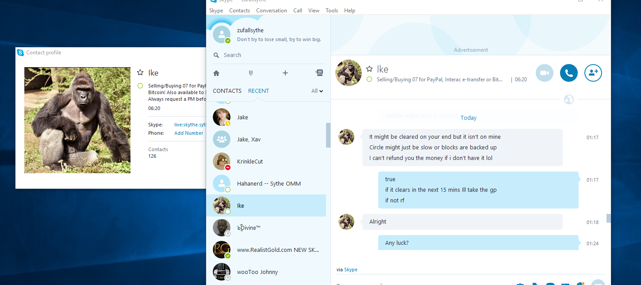The image size is (641, 285).
Task: Switch to the CONTACTS tab
Action: (x=227, y=91)
